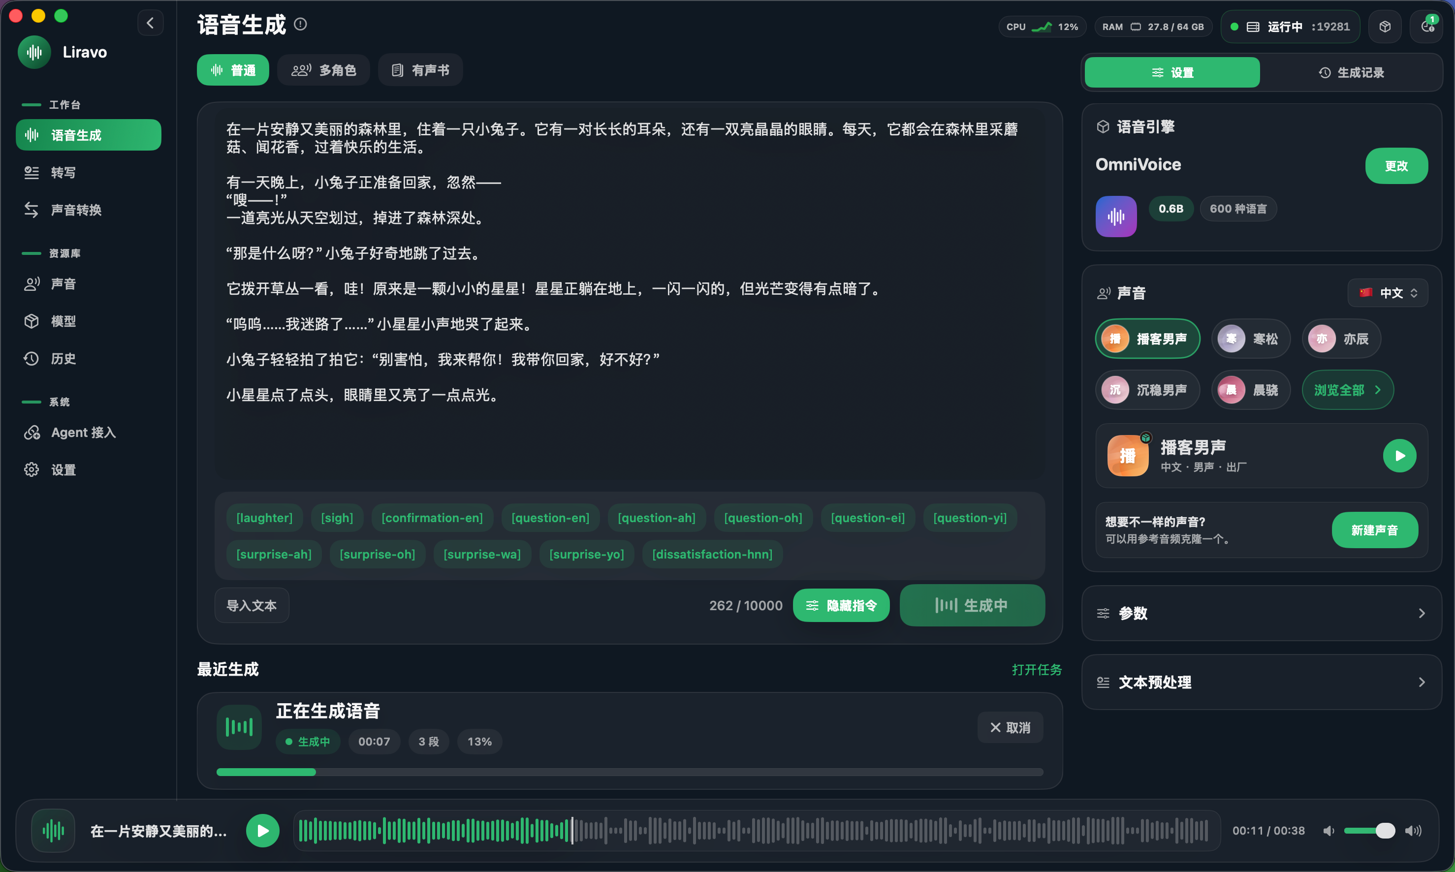
Task: Insert the [question-yi] tag
Action: coord(970,518)
